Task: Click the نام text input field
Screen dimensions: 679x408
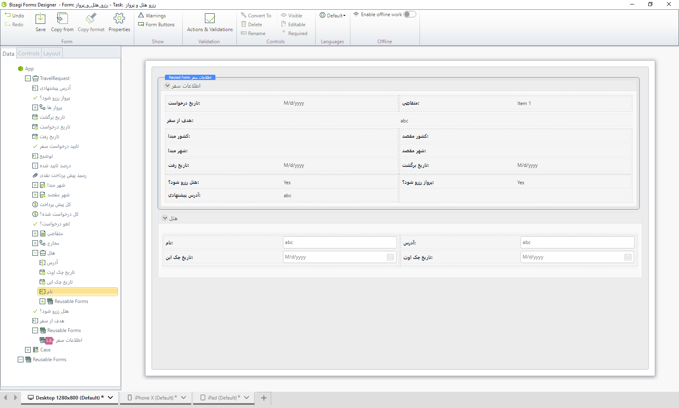Action: 339,242
